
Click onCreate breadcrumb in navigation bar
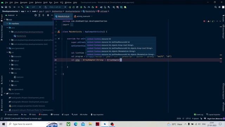(x=102, y=11)
